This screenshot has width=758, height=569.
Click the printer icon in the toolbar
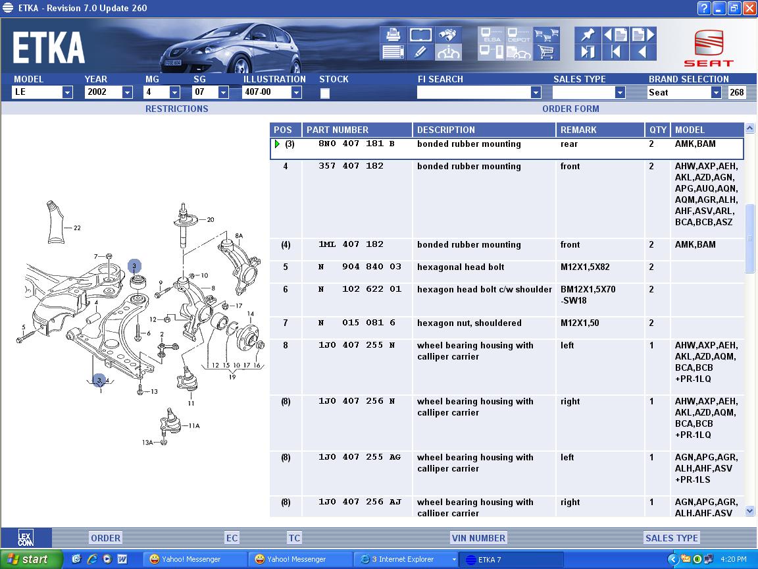click(393, 35)
